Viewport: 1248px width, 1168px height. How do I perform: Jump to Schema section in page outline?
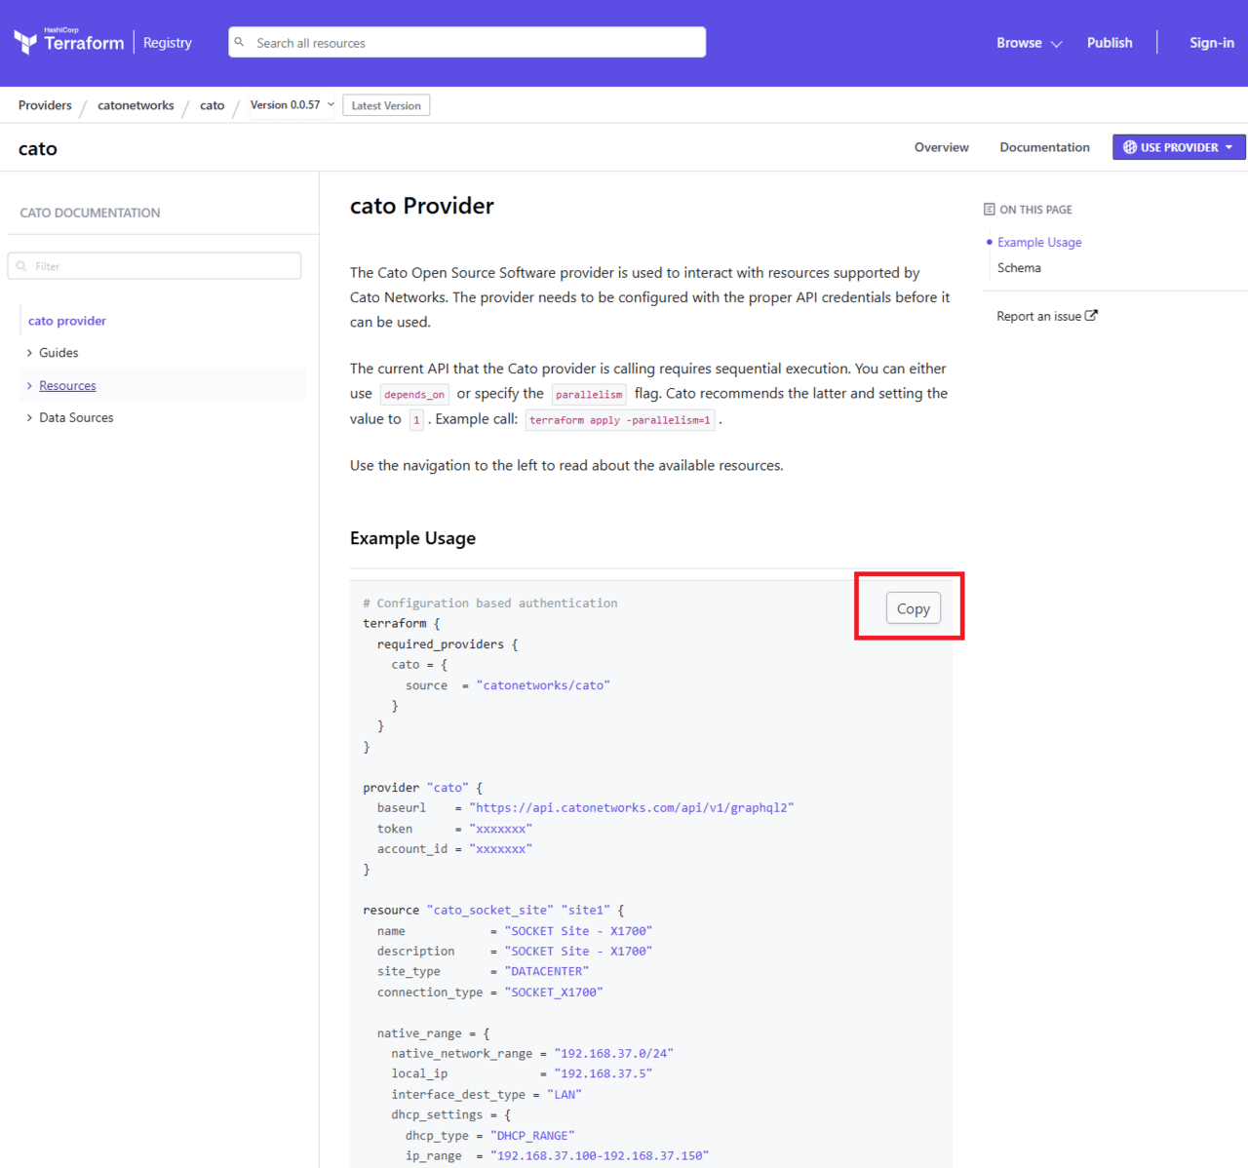(x=1019, y=268)
